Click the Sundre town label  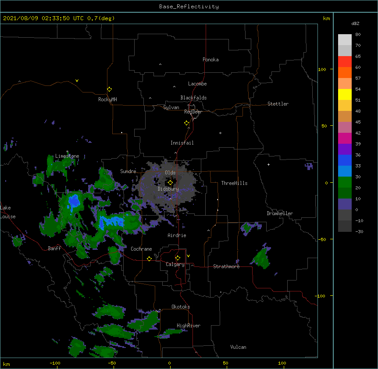(128, 171)
